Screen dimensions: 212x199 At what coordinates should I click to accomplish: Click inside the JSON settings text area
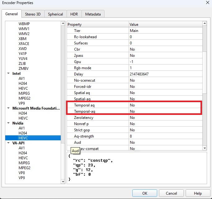[x=137, y=168]
